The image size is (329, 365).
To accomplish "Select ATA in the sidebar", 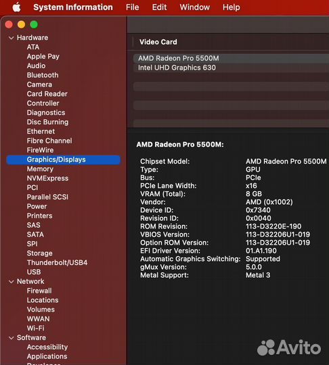I will 33,47.
